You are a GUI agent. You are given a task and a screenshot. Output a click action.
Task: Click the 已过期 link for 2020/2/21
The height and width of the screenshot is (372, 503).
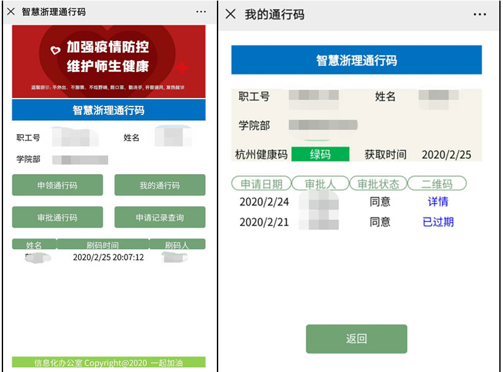(x=438, y=222)
